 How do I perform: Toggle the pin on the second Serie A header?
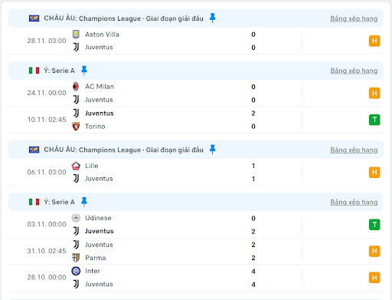[x=84, y=202]
